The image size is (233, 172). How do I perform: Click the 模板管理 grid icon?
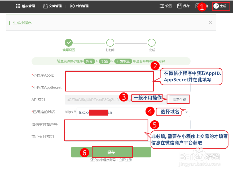pos(18,6)
